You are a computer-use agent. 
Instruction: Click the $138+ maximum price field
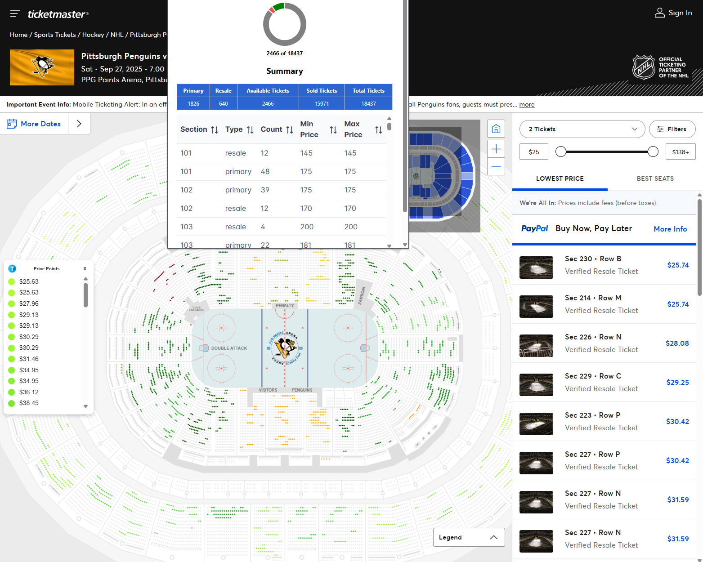click(x=681, y=152)
